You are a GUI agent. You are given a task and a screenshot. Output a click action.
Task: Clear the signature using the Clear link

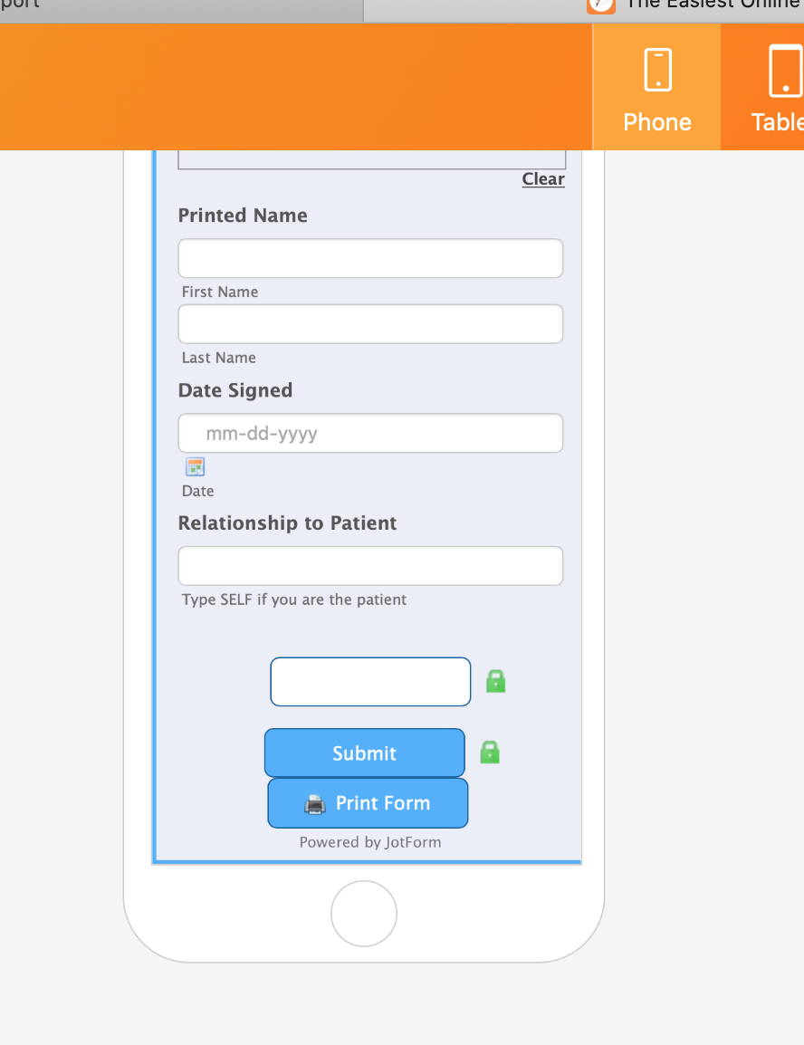(x=543, y=179)
